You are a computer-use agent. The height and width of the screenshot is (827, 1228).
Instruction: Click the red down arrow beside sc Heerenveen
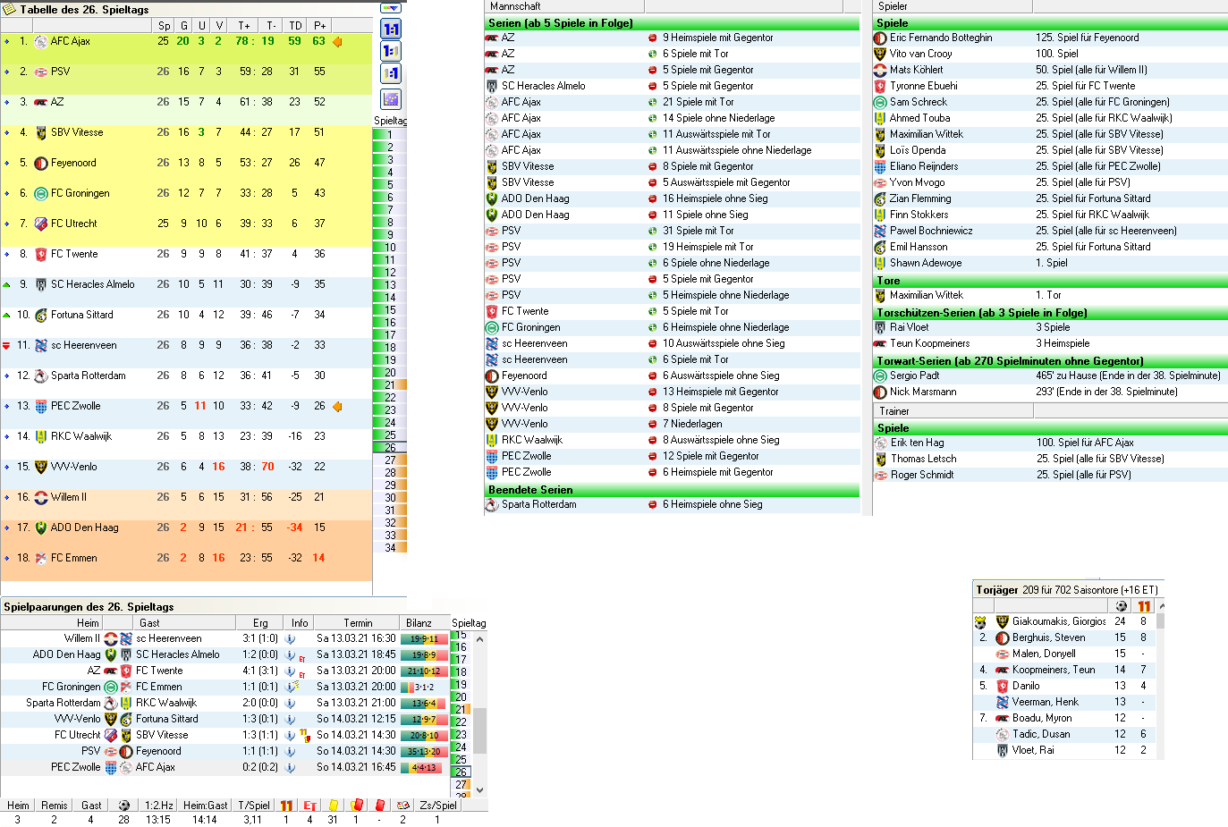click(x=7, y=345)
